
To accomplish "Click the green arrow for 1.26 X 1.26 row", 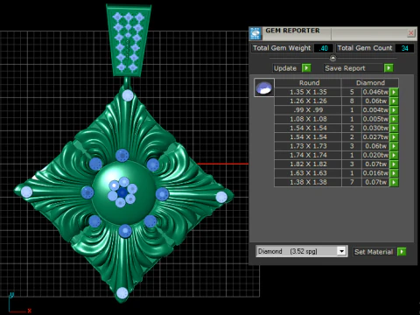I will pos(394,101).
